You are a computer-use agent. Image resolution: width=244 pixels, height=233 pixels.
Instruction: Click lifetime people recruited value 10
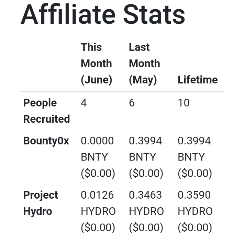(x=184, y=103)
